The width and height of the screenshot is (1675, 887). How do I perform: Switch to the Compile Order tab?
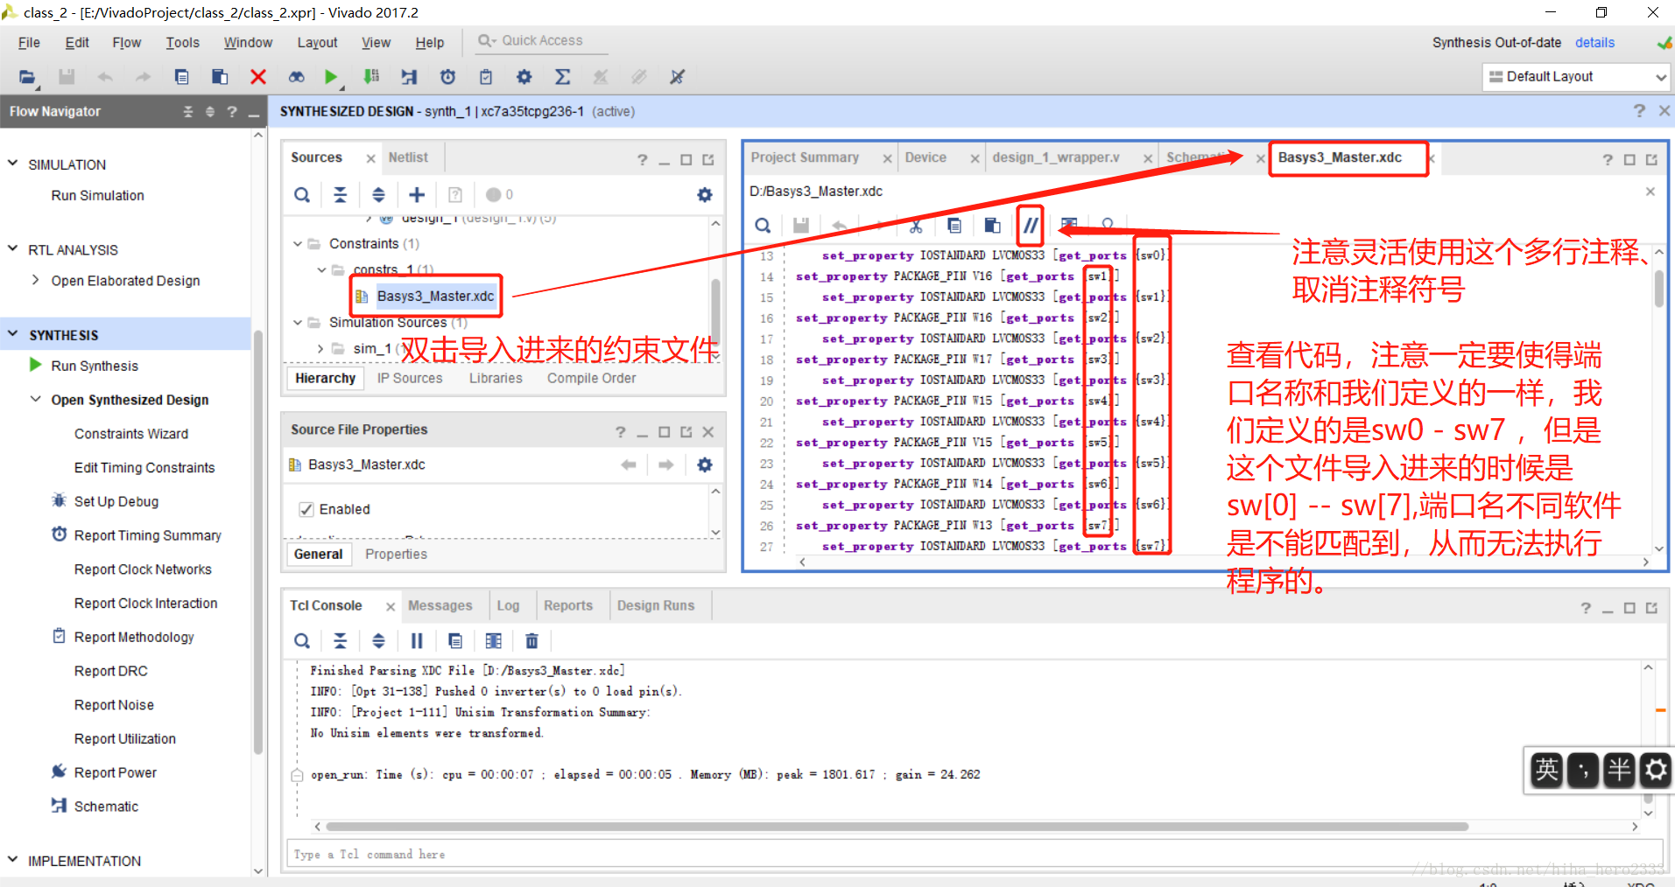[x=591, y=378]
